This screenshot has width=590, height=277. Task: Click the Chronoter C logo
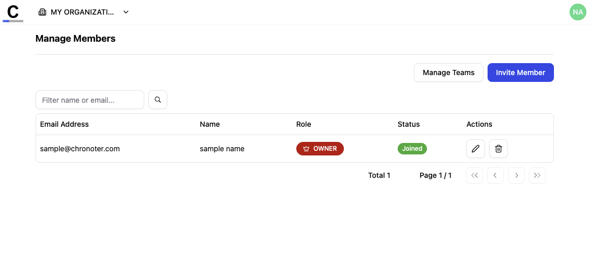click(x=13, y=12)
